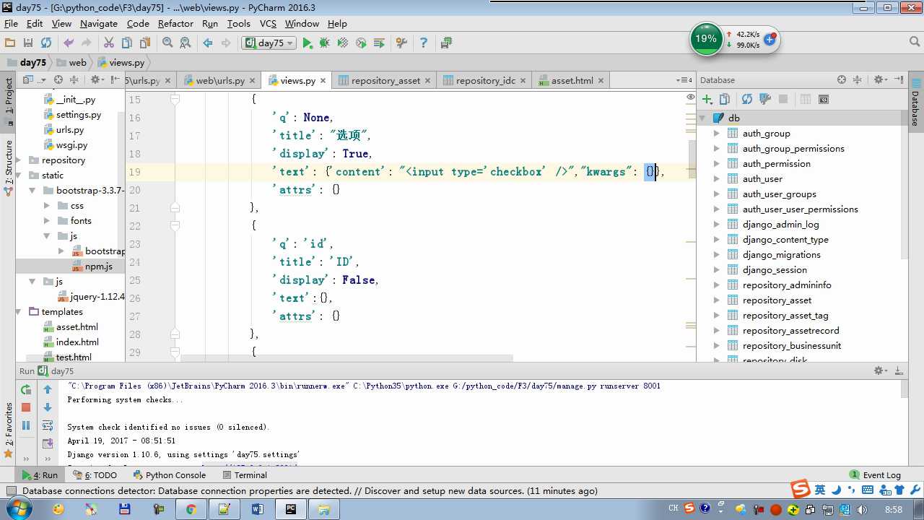Switch to the repository_asset editor tab
Screen dimensions: 924x520
[385, 80]
